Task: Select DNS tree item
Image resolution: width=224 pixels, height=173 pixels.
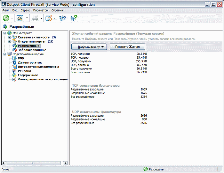Action: (21, 58)
